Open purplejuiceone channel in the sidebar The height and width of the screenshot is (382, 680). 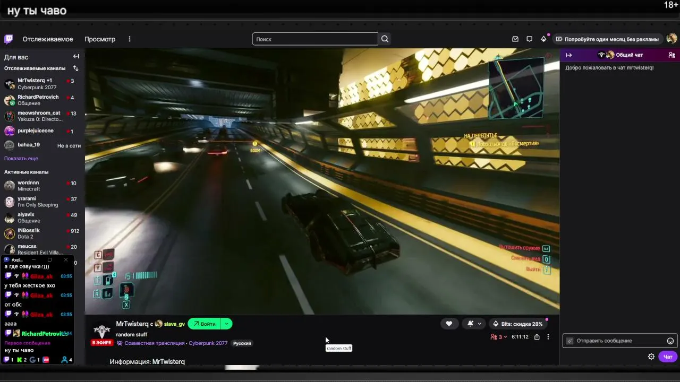click(x=42, y=131)
